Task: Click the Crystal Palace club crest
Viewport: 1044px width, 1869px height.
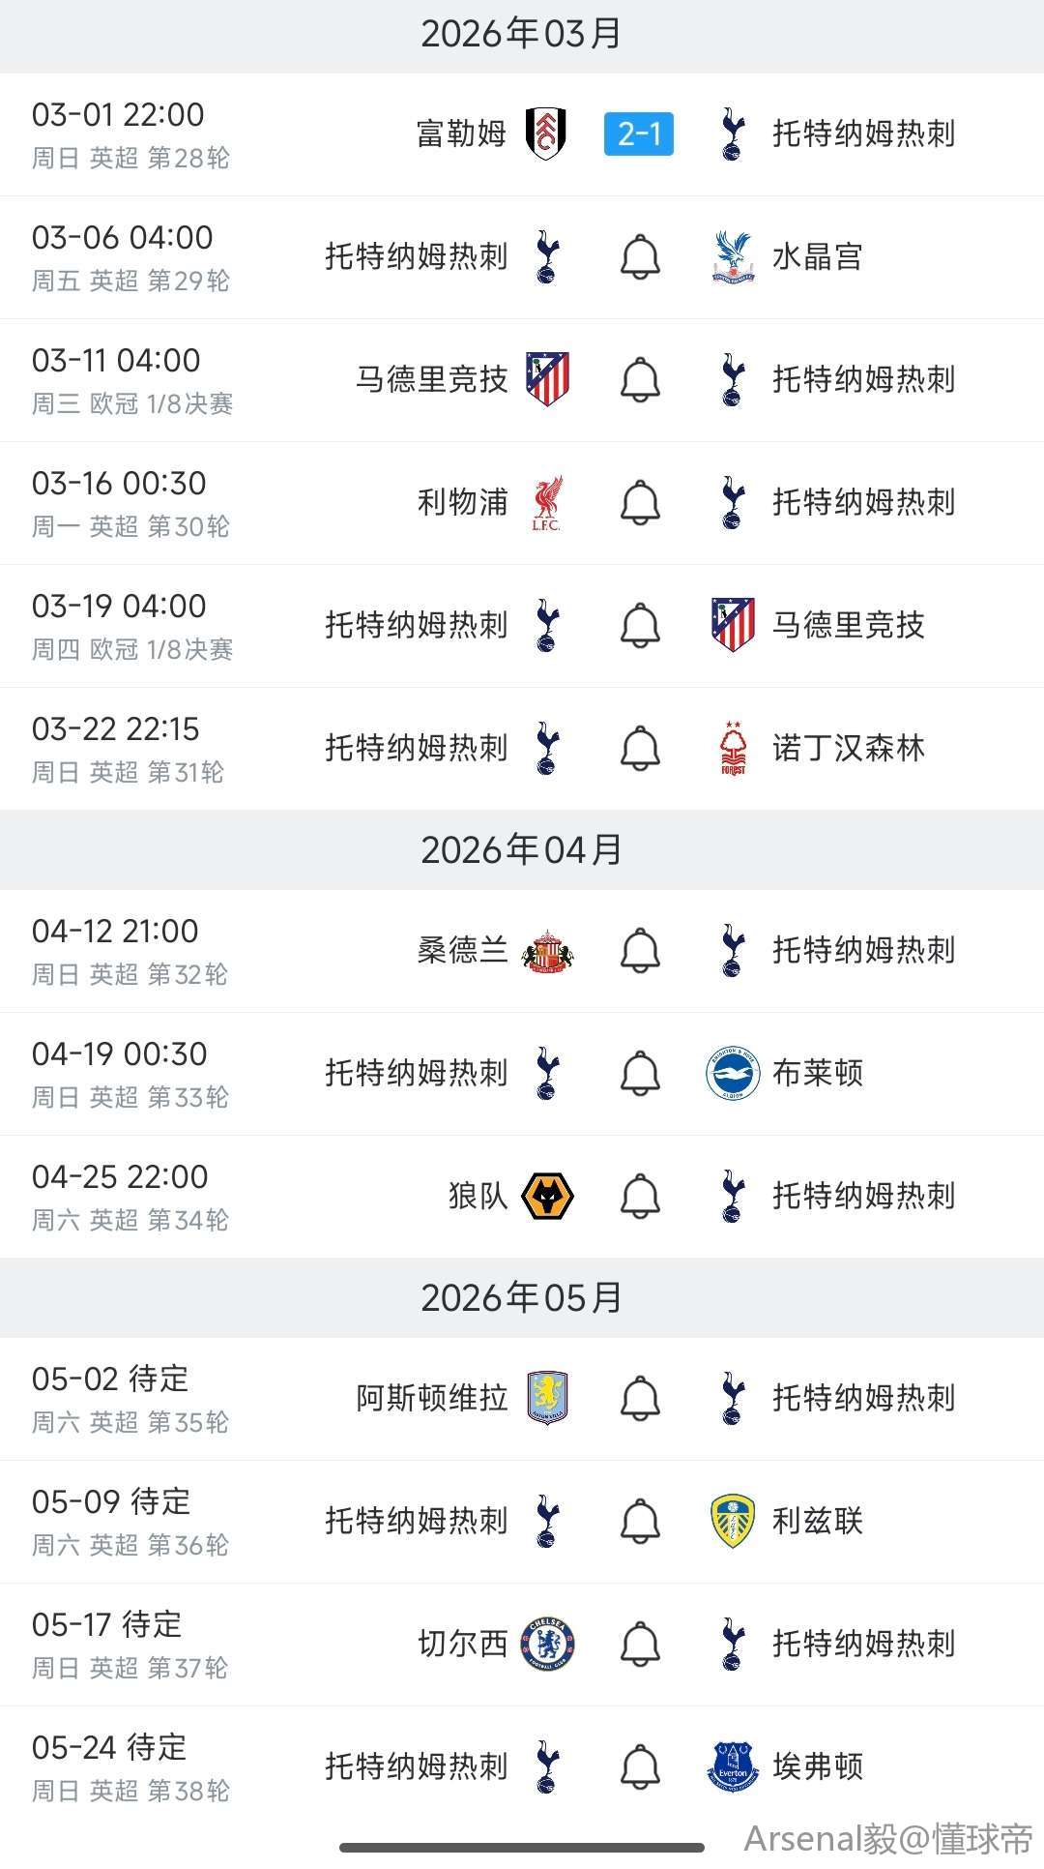Action: coord(733,256)
